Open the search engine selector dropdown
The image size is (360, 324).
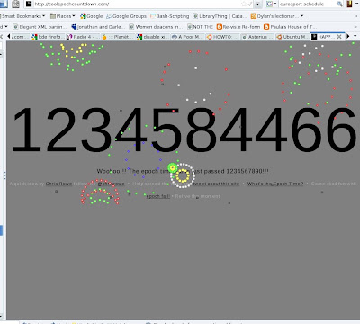point(271,4)
